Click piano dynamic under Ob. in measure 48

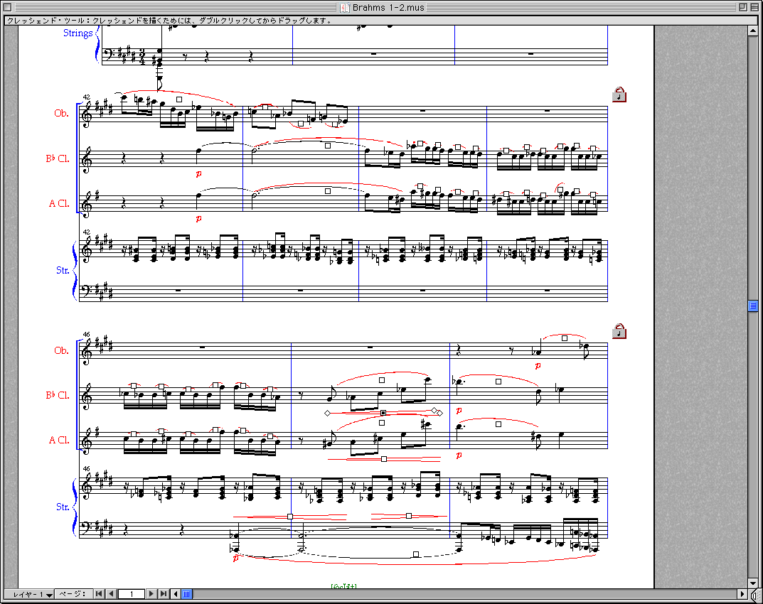(538, 366)
